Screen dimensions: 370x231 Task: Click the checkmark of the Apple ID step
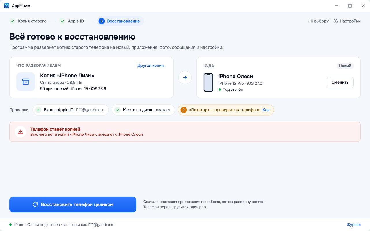[x=62, y=21]
